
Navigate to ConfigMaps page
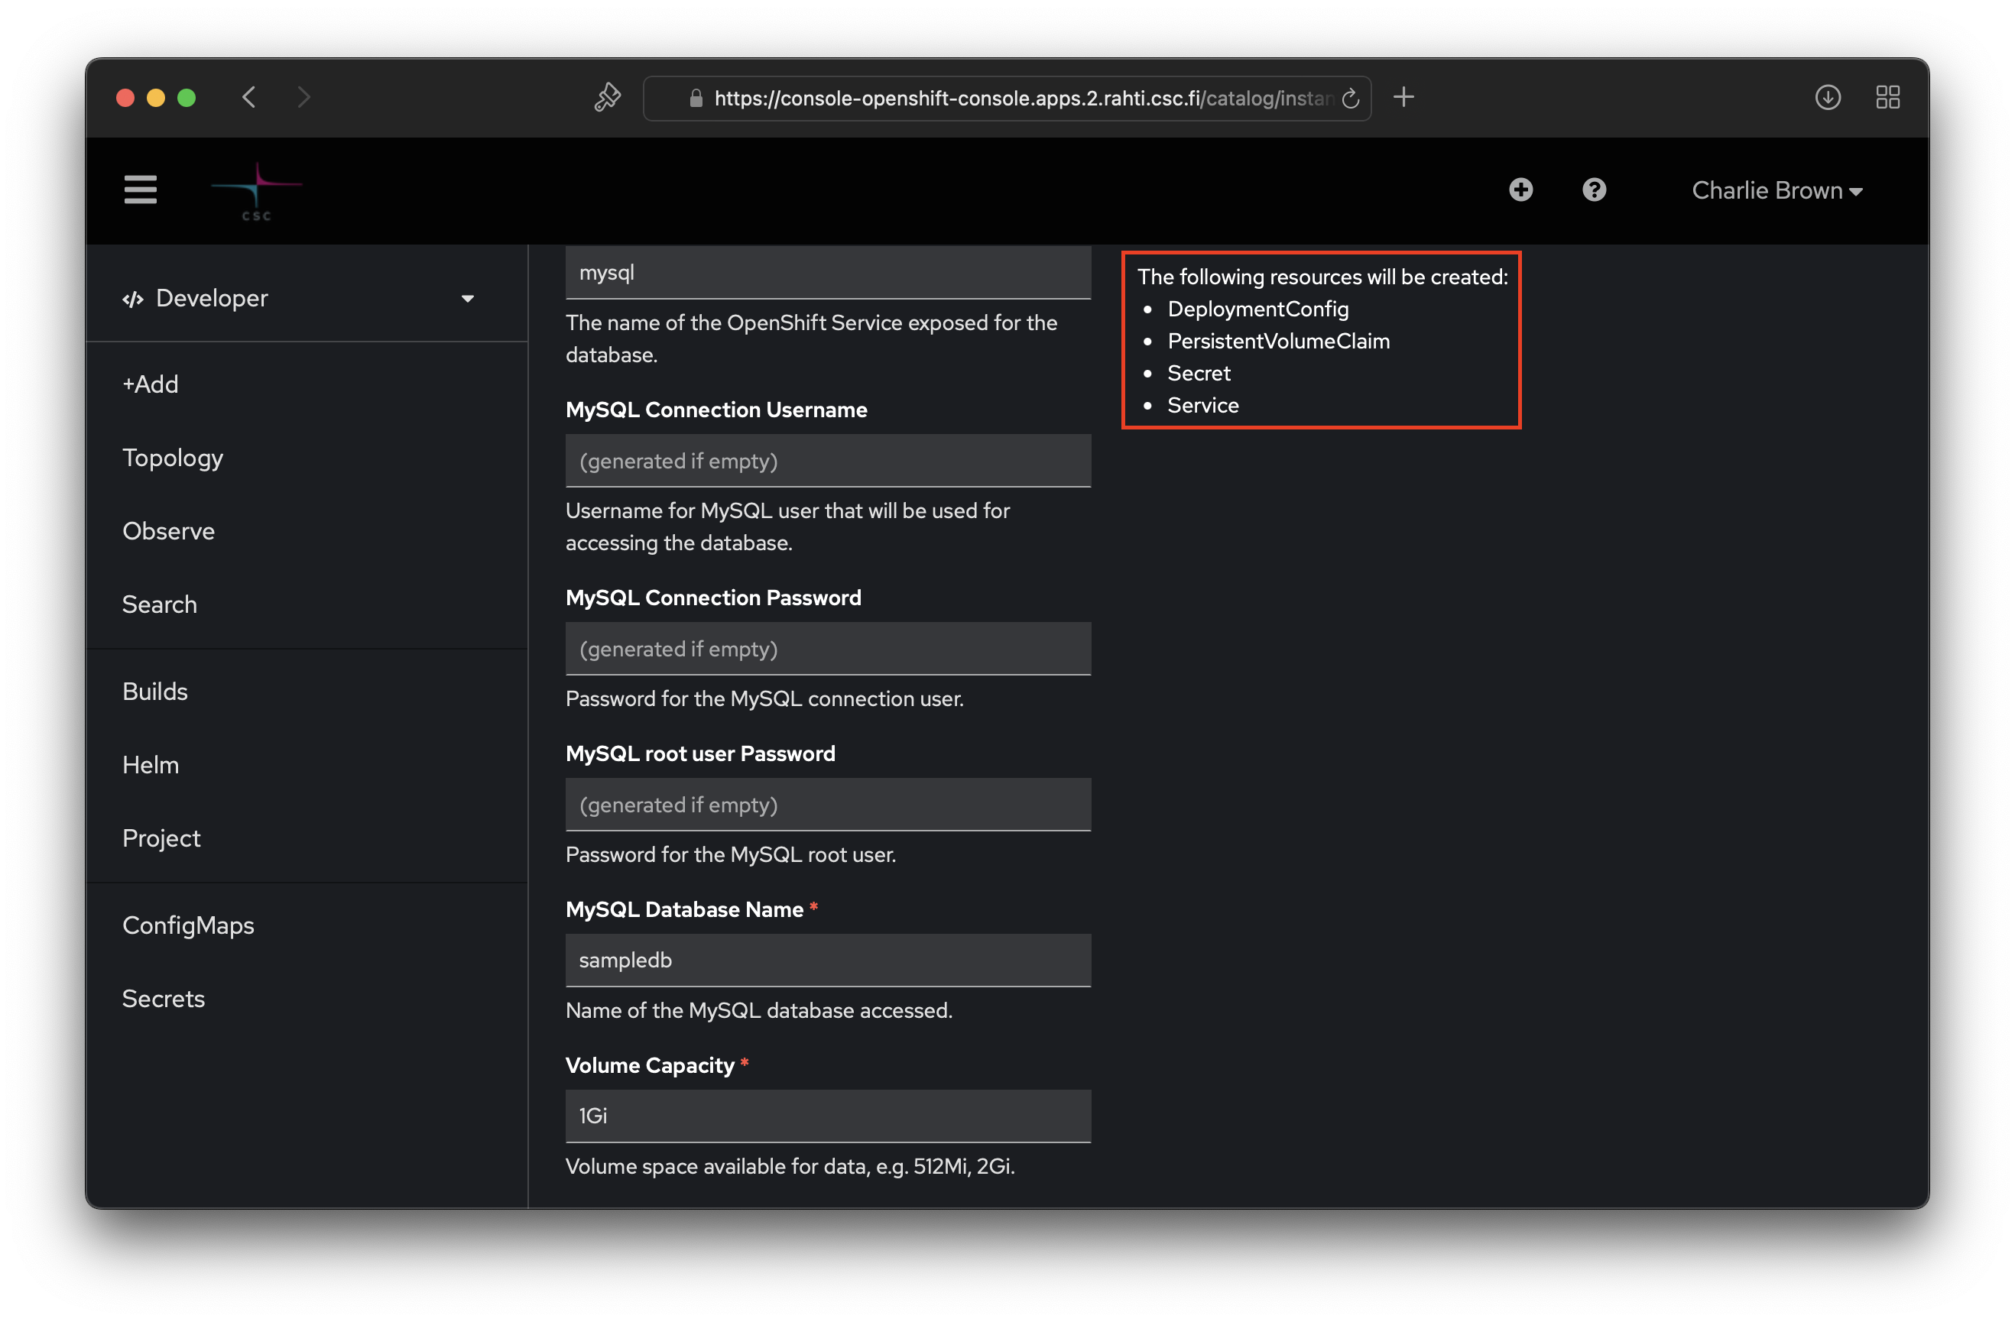pyautogui.click(x=188, y=925)
